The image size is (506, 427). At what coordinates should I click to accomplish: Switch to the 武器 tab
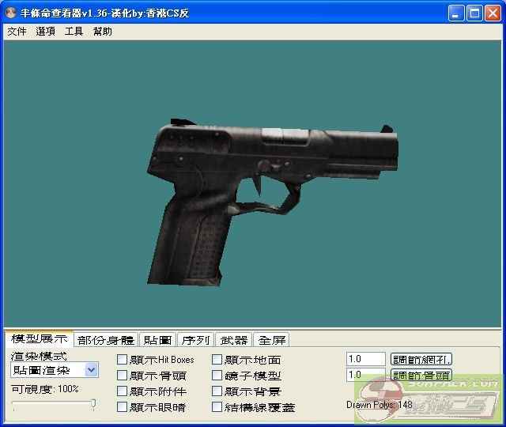(234, 340)
